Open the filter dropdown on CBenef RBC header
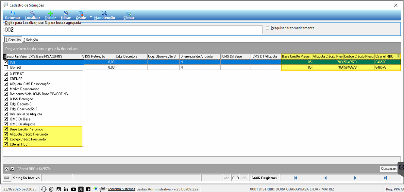 398,56
